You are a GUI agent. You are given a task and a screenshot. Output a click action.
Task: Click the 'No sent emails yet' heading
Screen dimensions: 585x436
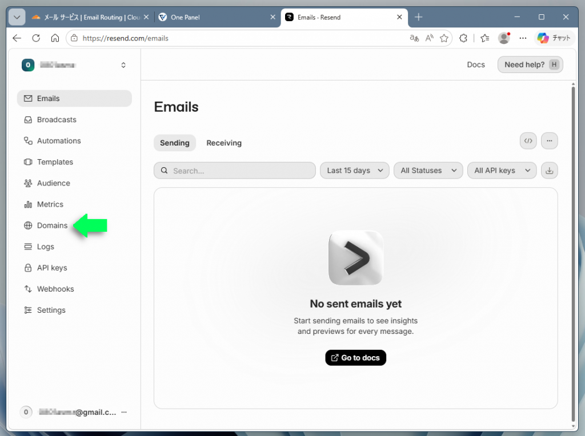(x=355, y=304)
